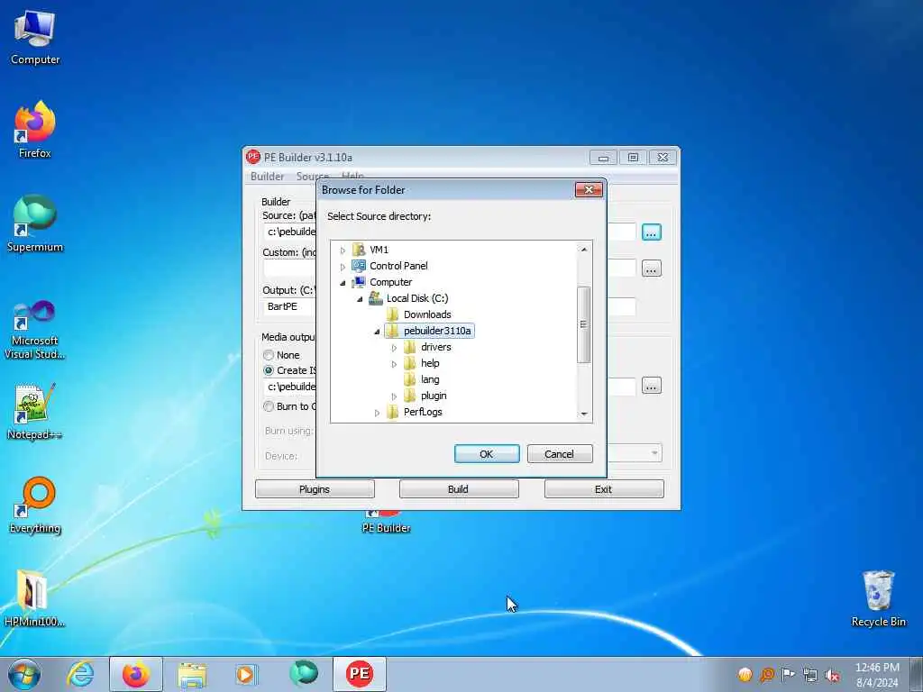Click the ISO file browse (...) button
923x692 pixels.
pos(651,386)
